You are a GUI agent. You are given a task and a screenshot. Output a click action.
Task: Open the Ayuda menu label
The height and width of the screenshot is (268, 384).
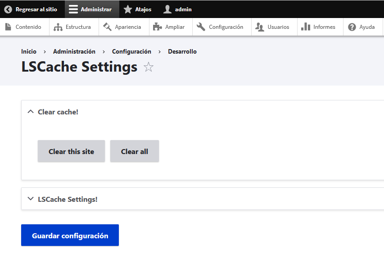coord(367,27)
